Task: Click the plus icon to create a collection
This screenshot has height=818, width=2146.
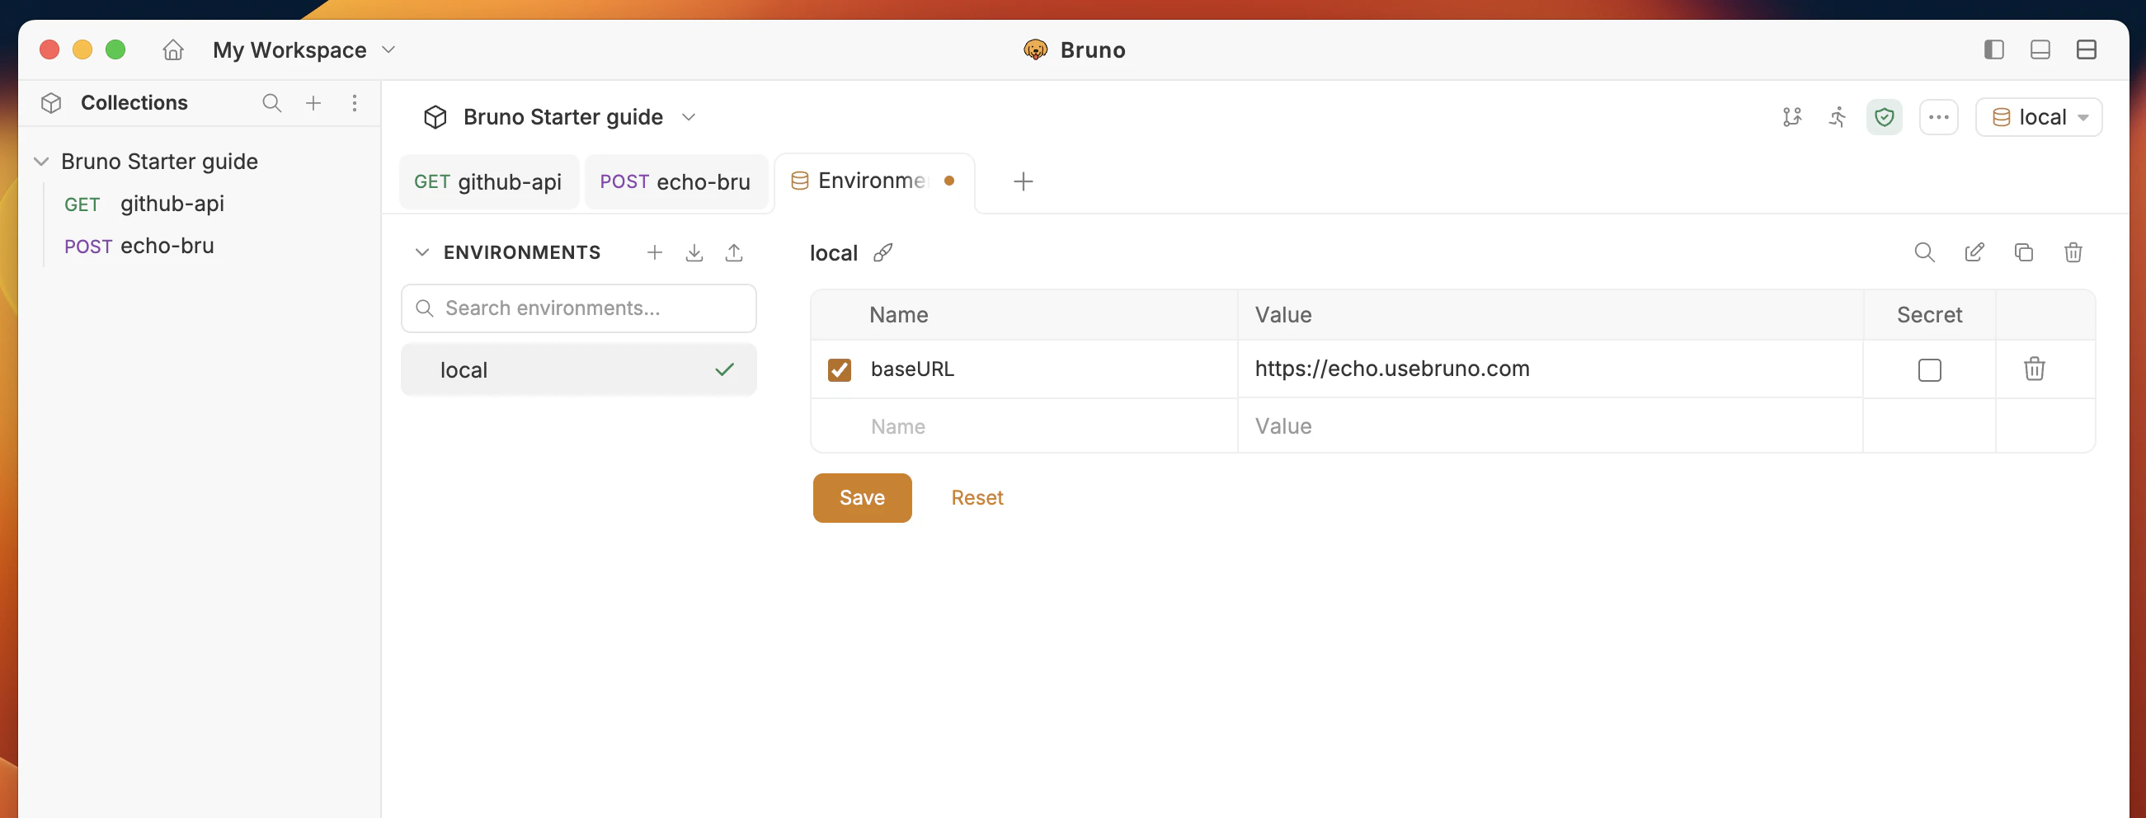Action: point(313,102)
